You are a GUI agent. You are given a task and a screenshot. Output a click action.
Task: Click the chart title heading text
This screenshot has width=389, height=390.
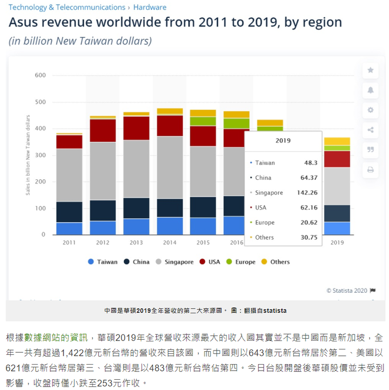tap(176, 22)
